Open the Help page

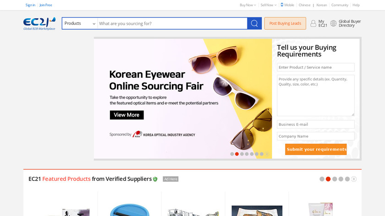(356, 5)
